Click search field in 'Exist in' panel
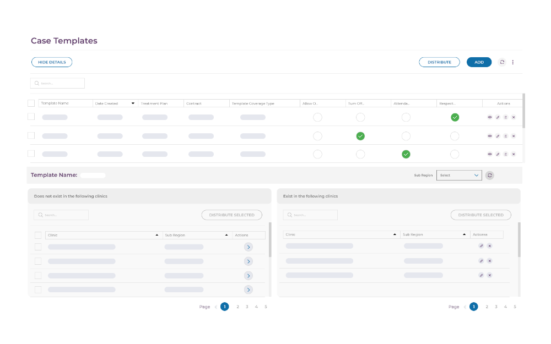 [x=310, y=215]
